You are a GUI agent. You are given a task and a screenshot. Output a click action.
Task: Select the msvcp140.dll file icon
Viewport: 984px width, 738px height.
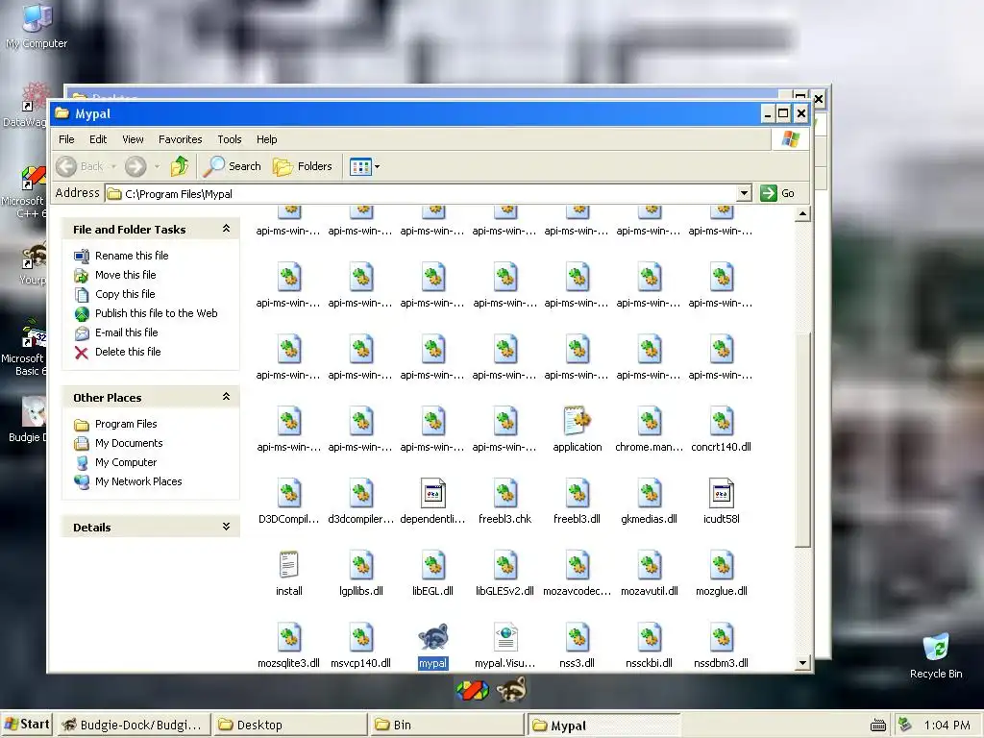(361, 637)
